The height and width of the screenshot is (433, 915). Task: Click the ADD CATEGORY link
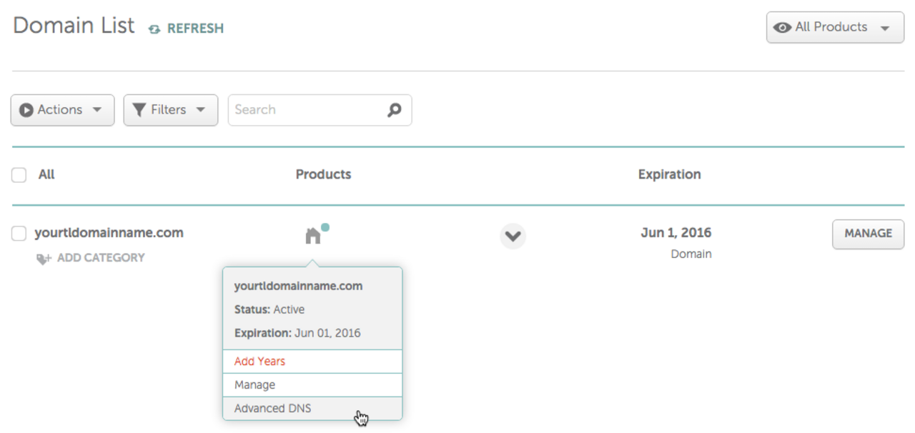(x=99, y=258)
